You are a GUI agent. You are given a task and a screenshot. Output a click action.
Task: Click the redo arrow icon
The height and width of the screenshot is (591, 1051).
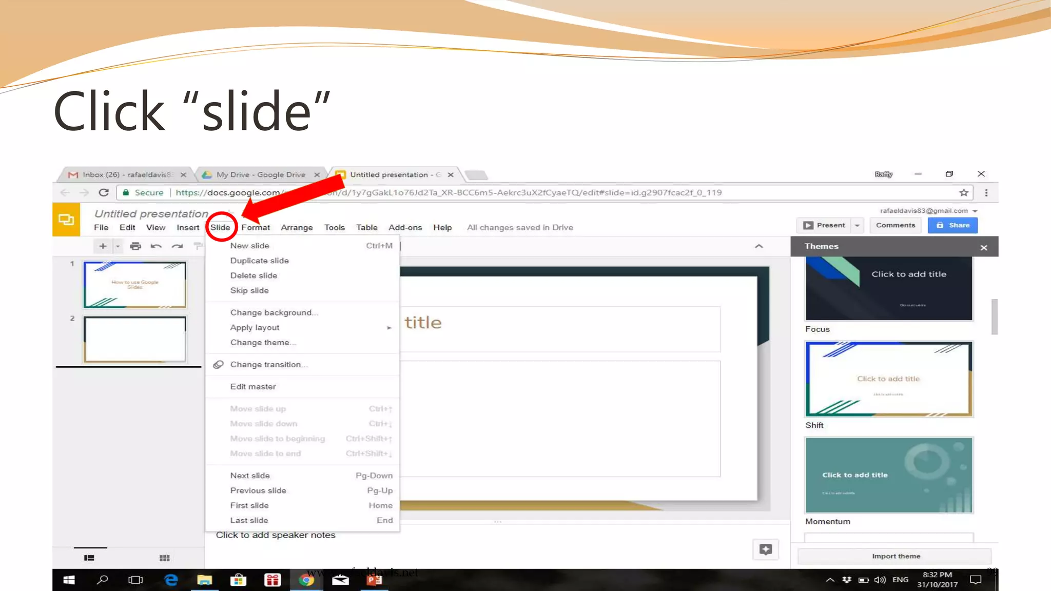[177, 246]
